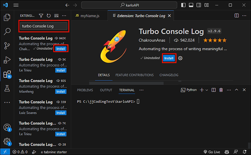Open terminal views and more actions ellipsis
The width and height of the screenshot is (251, 155).
tap(229, 90)
